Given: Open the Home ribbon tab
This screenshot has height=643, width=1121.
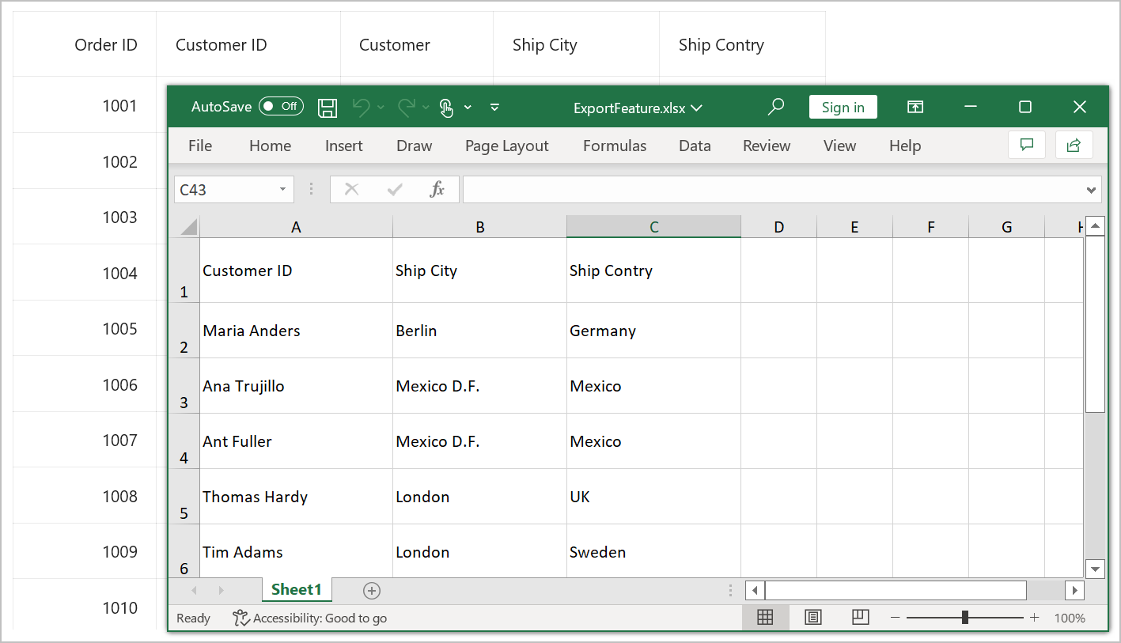Looking at the screenshot, I should 270,146.
